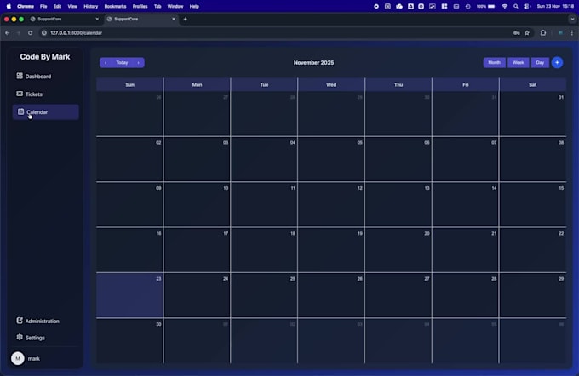
Task: Click the browser forward arrow
Action: point(19,33)
